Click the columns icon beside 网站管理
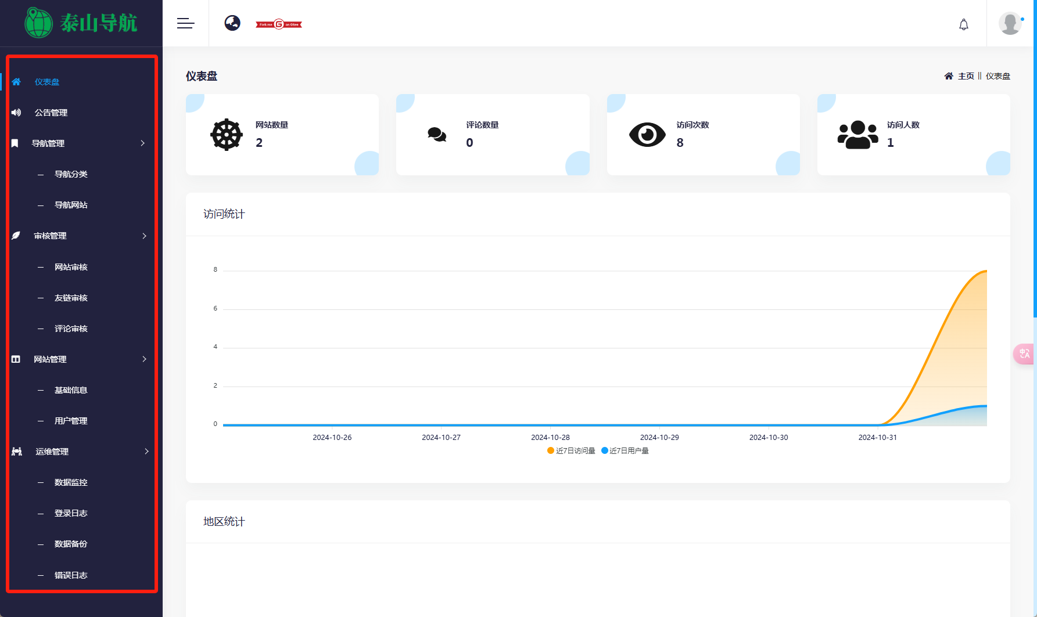This screenshot has height=617, width=1037. tap(16, 359)
